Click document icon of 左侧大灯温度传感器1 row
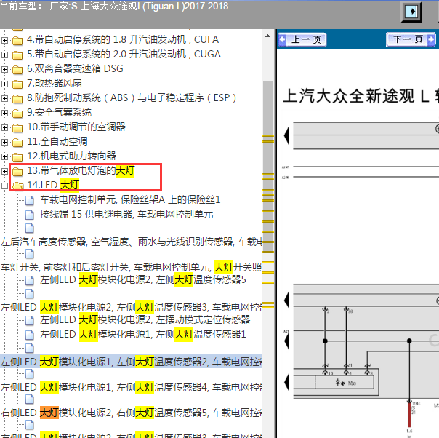This screenshot has width=439, height=438. tap(29, 335)
